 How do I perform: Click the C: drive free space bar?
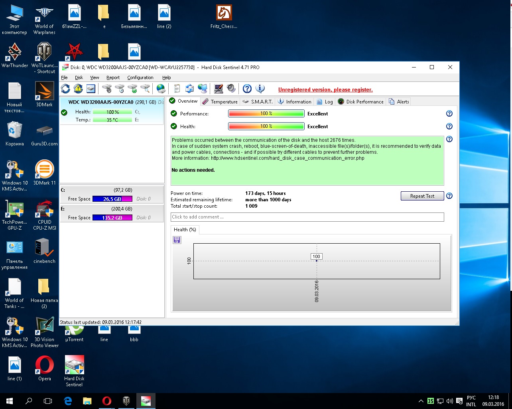(x=112, y=199)
